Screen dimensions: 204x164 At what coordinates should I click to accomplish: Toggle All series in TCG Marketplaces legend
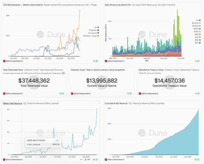coord(96,27)
